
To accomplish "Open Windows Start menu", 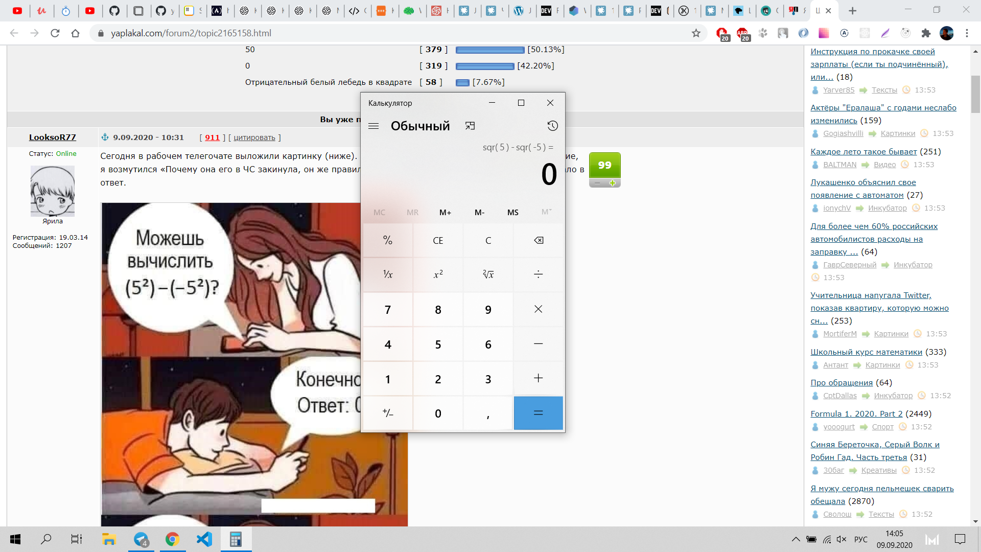I will point(15,539).
